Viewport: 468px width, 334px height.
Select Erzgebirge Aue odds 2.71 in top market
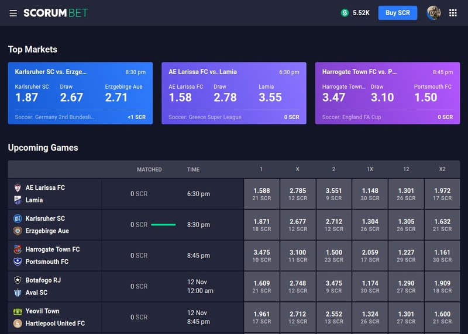(116, 98)
